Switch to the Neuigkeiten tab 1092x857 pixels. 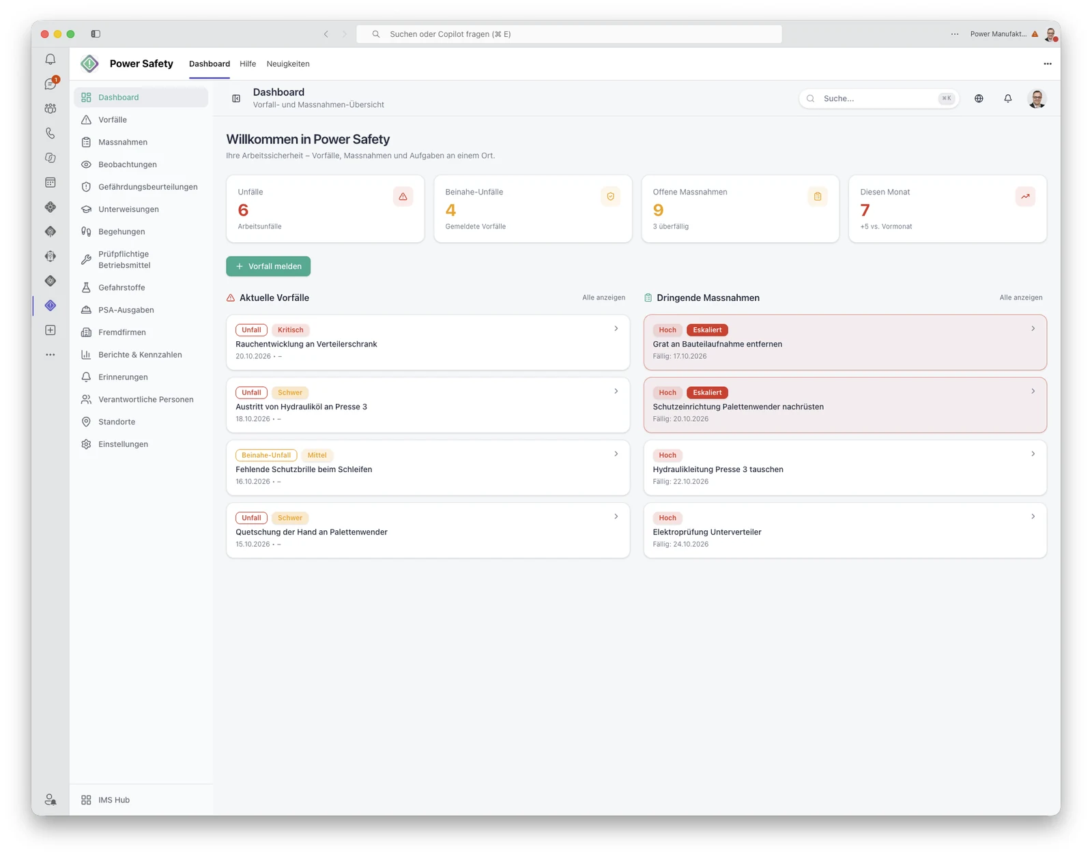pyautogui.click(x=288, y=63)
